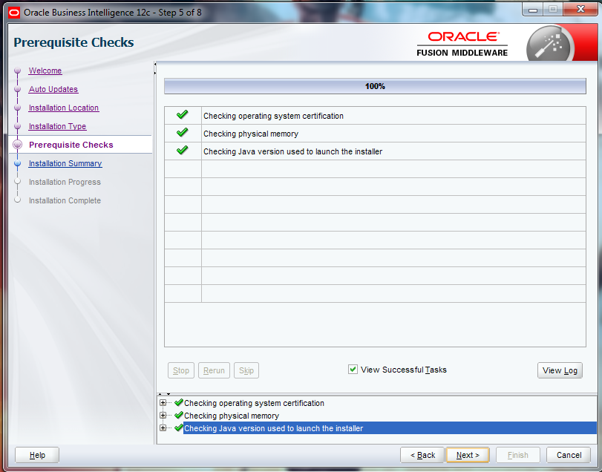
Task: Select highlighted Java version item in log tree
Action: coord(390,428)
